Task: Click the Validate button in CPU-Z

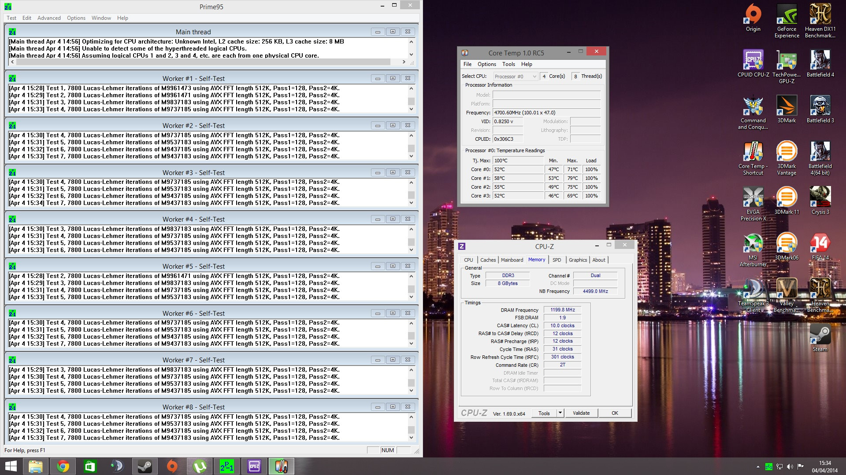Action: [581, 413]
